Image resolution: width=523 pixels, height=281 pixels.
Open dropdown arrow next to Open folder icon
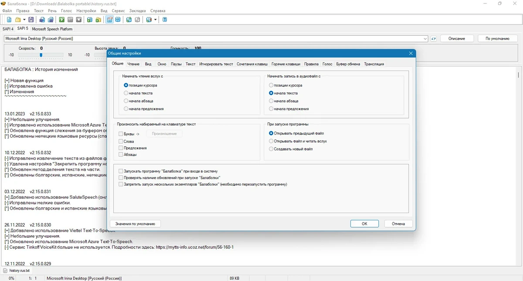[24, 20]
